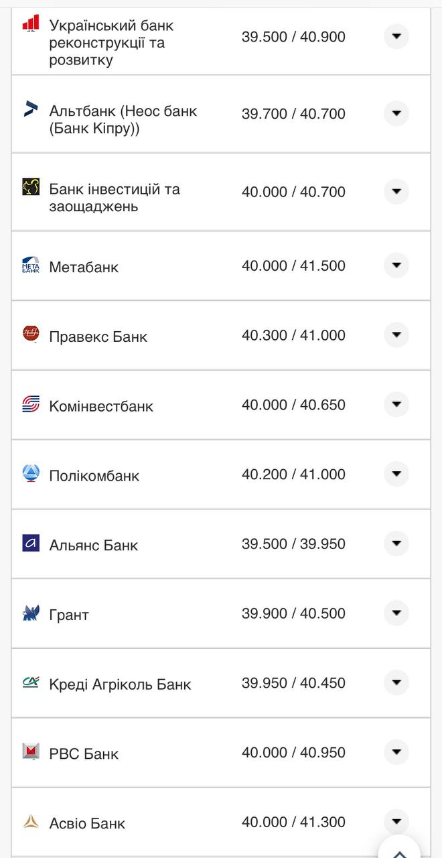Open the Правекс Банк name link
Image resolution: width=442 pixels, height=858 pixels.
pos(98,336)
